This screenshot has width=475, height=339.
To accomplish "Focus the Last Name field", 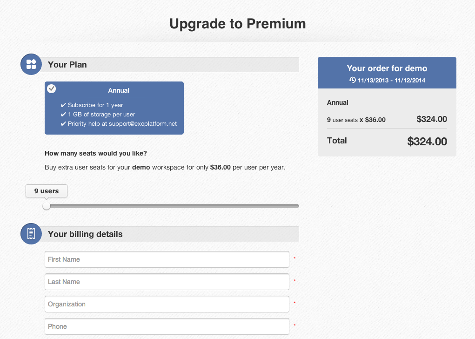I will 167,282.
